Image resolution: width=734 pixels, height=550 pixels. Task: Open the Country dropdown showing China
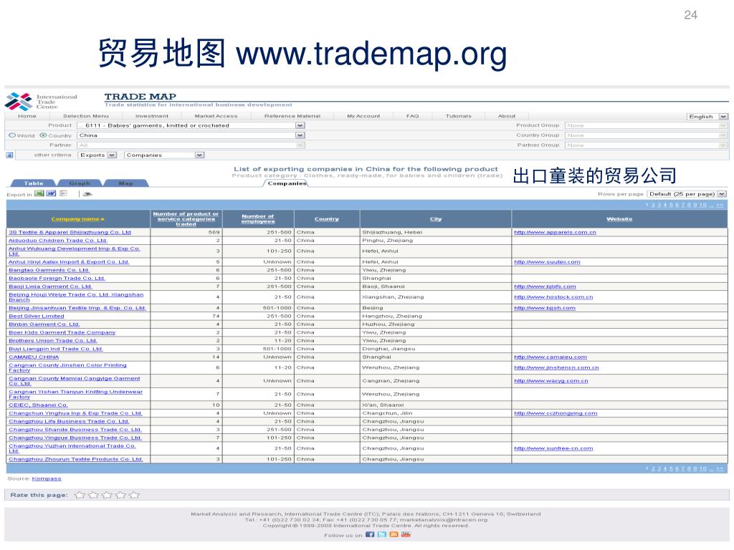tap(191, 135)
